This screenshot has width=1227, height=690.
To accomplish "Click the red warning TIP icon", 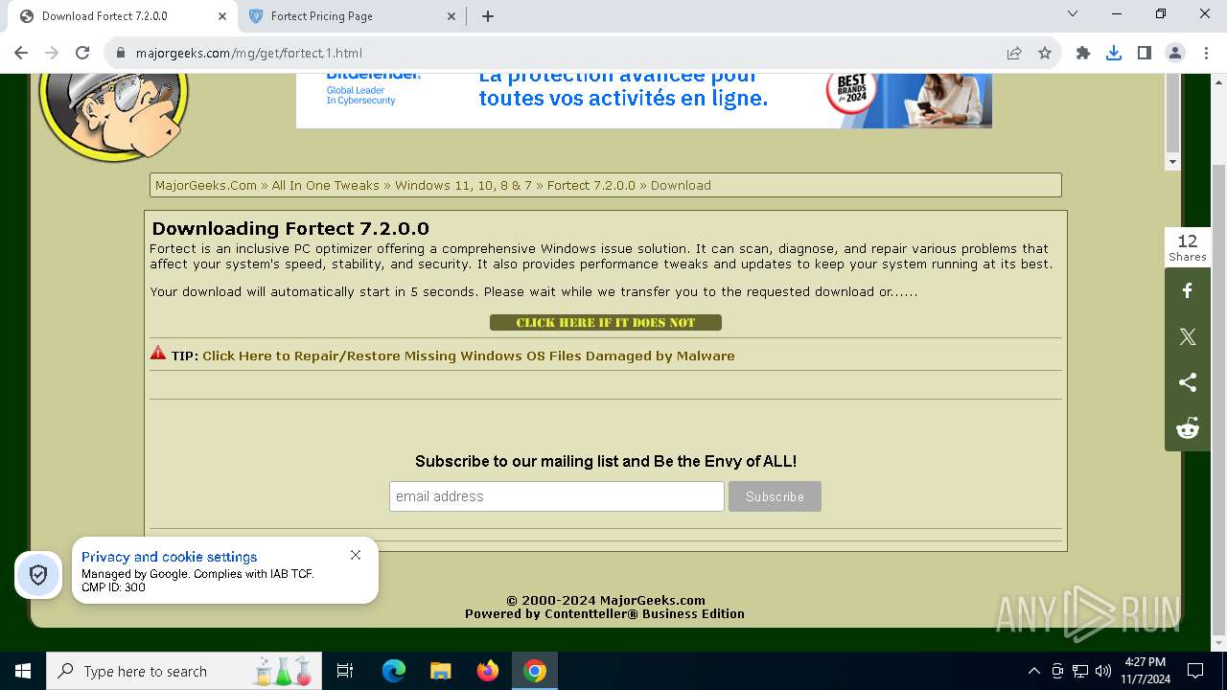I will tap(158, 353).
